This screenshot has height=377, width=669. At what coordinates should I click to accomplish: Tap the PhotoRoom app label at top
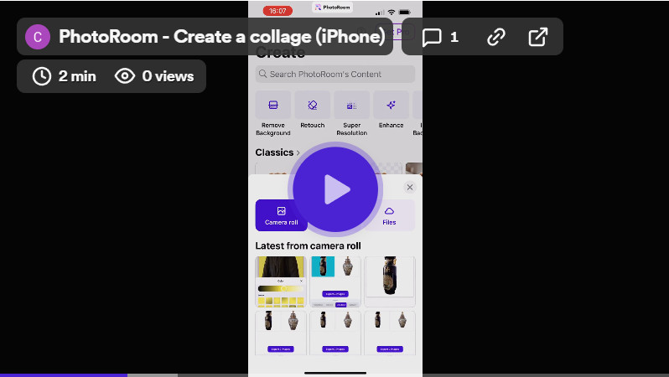pyautogui.click(x=332, y=7)
